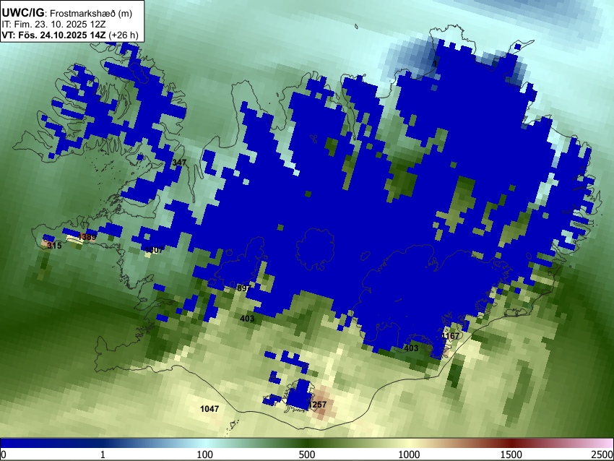This screenshot has width=614, height=461.
Task: Click the color scale label "500"
Action: tap(307, 454)
